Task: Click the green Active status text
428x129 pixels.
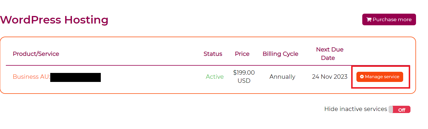Action: click(x=215, y=77)
